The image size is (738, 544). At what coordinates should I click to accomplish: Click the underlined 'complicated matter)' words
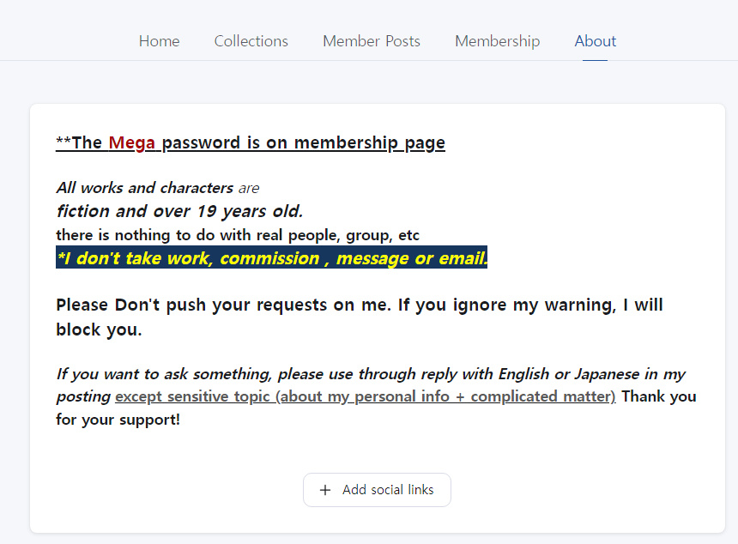tap(543, 396)
